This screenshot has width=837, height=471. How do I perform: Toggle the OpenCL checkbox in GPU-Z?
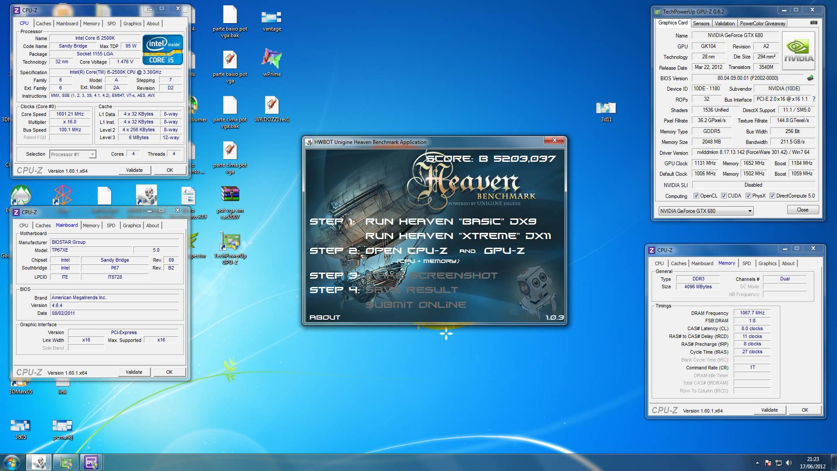coord(696,196)
